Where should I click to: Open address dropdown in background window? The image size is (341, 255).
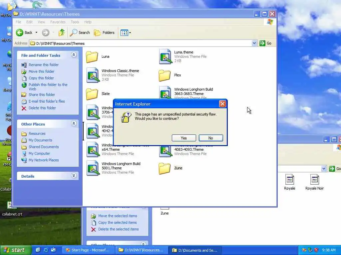(x=324, y=168)
